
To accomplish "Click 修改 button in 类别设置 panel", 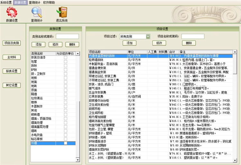I will point(56,44).
